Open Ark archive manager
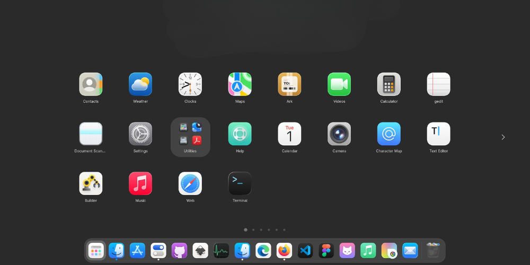 click(x=289, y=84)
